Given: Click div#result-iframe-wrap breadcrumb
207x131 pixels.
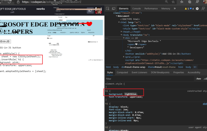Looking at the screenshot, I should pyautogui.click(x=133, y=67).
